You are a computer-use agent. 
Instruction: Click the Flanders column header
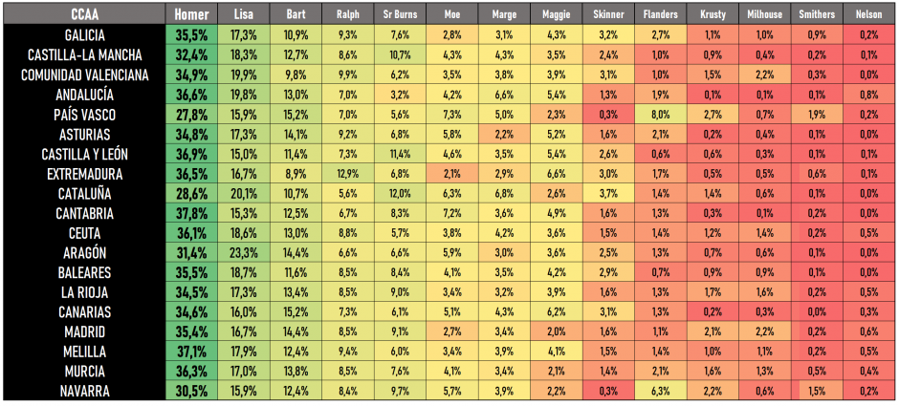(x=660, y=14)
